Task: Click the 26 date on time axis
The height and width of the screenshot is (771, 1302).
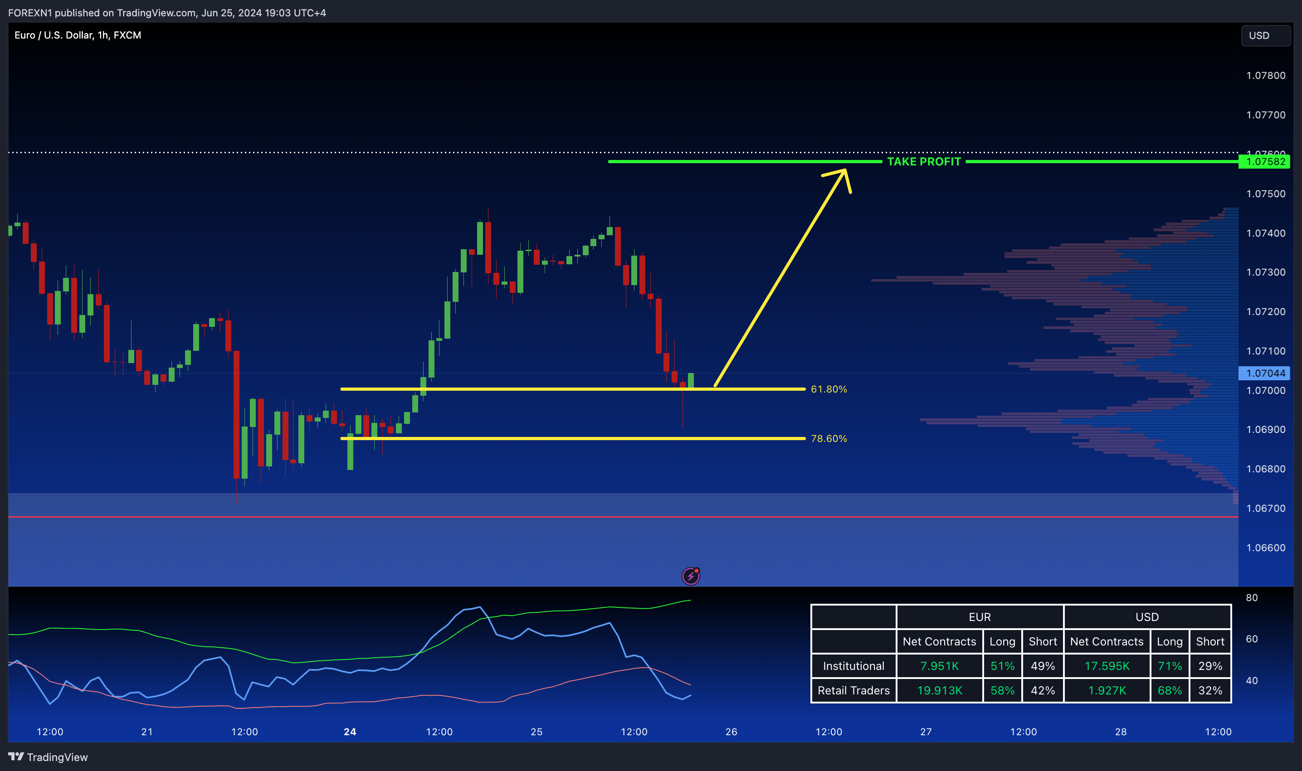Action: (x=731, y=732)
